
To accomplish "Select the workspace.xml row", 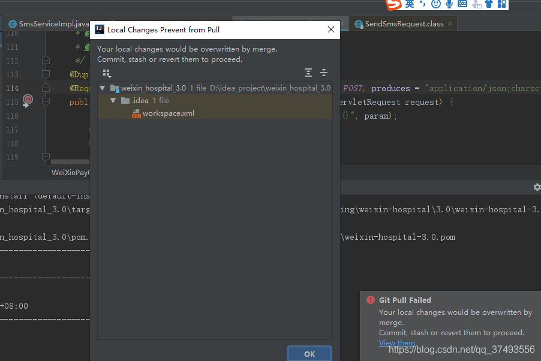I will (215, 113).
